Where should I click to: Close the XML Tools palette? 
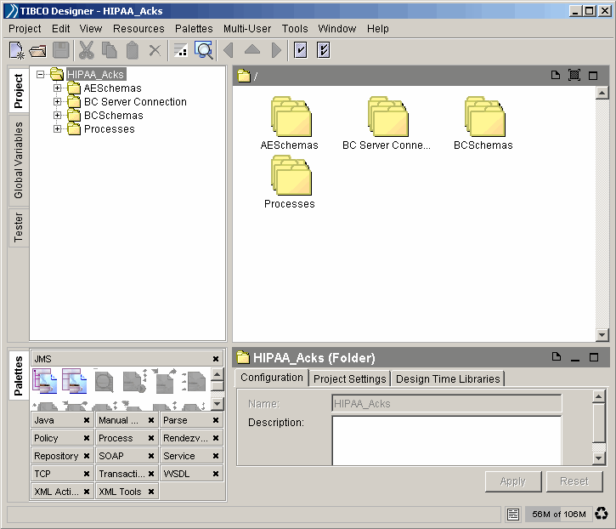click(151, 492)
